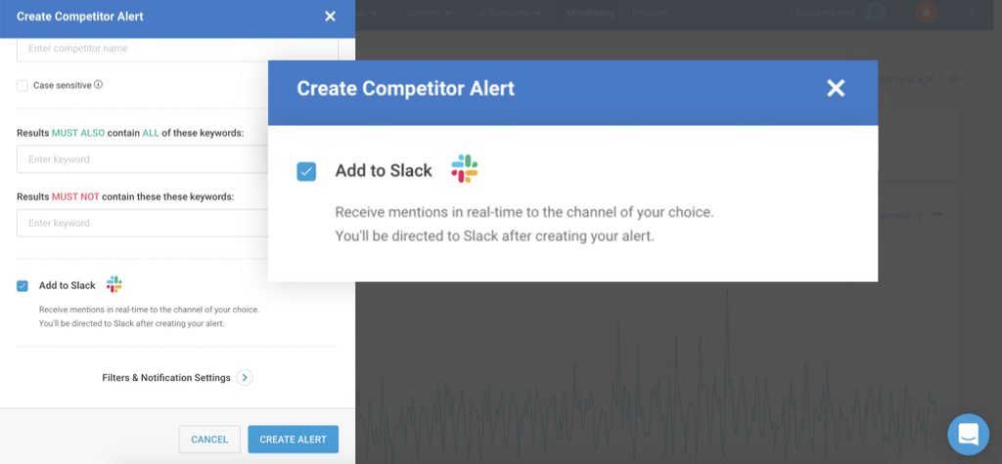Toggle the Add to Slack checkbox in the popup

(x=307, y=171)
